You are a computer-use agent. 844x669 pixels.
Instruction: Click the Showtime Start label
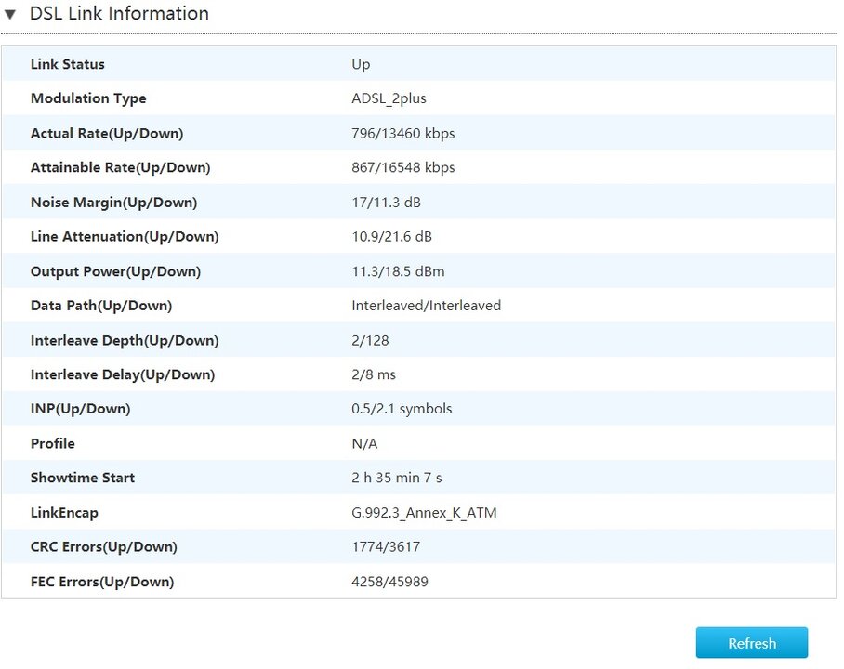pos(83,478)
